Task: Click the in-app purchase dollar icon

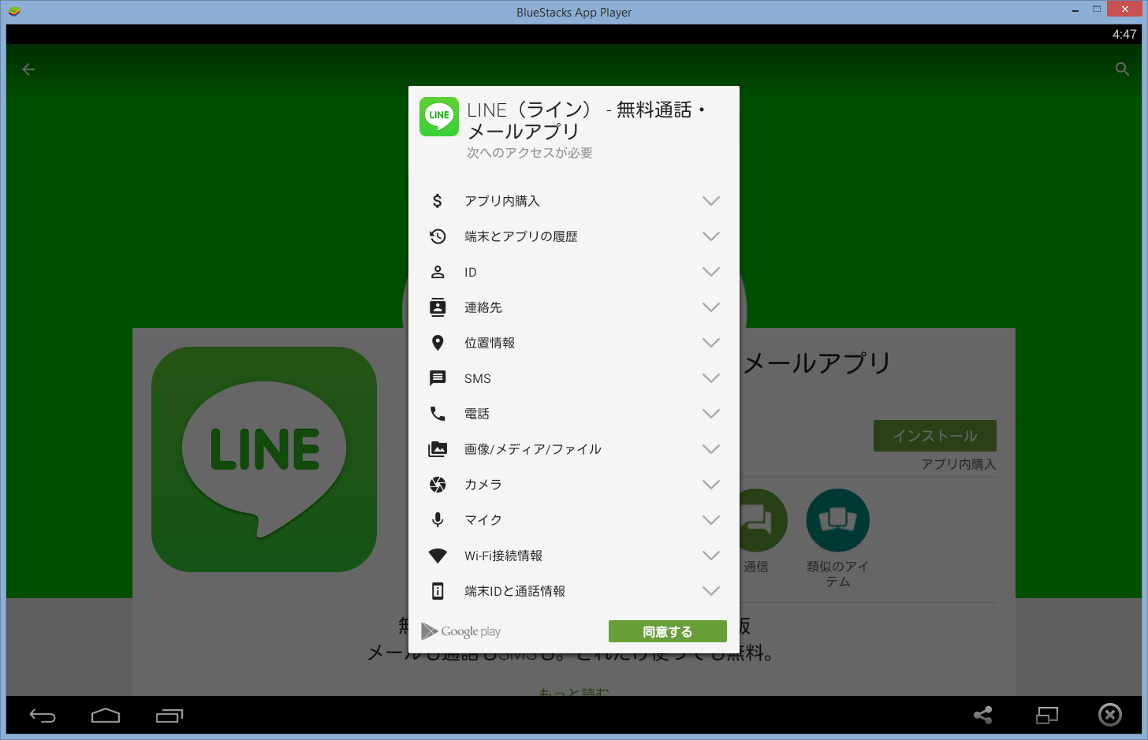Action: click(x=438, y=201)
